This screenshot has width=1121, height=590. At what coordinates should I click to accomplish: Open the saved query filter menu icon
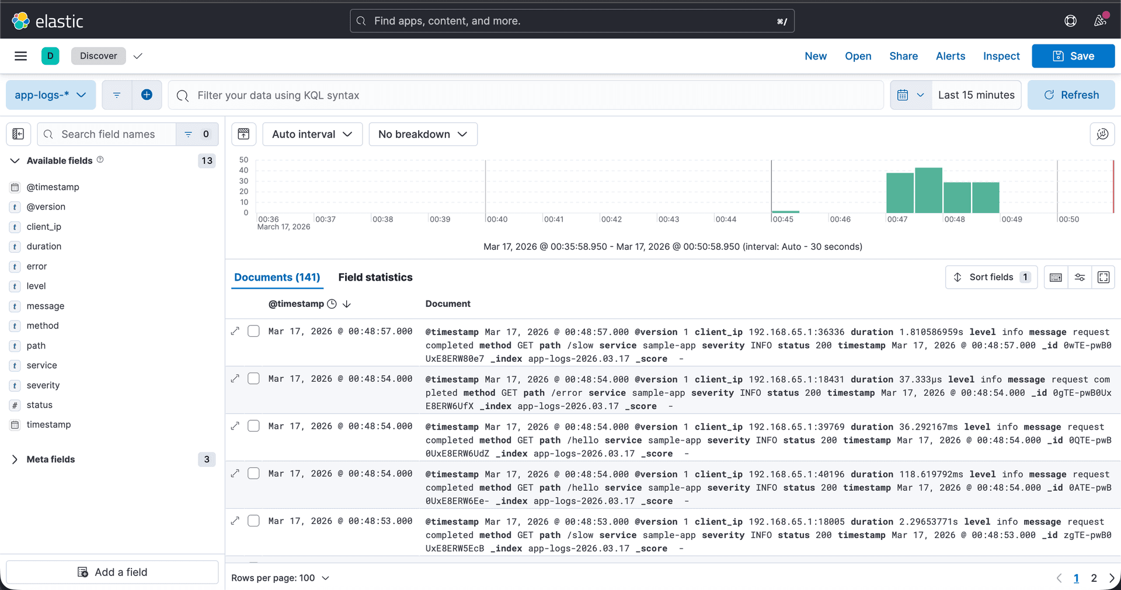[117, 95]
